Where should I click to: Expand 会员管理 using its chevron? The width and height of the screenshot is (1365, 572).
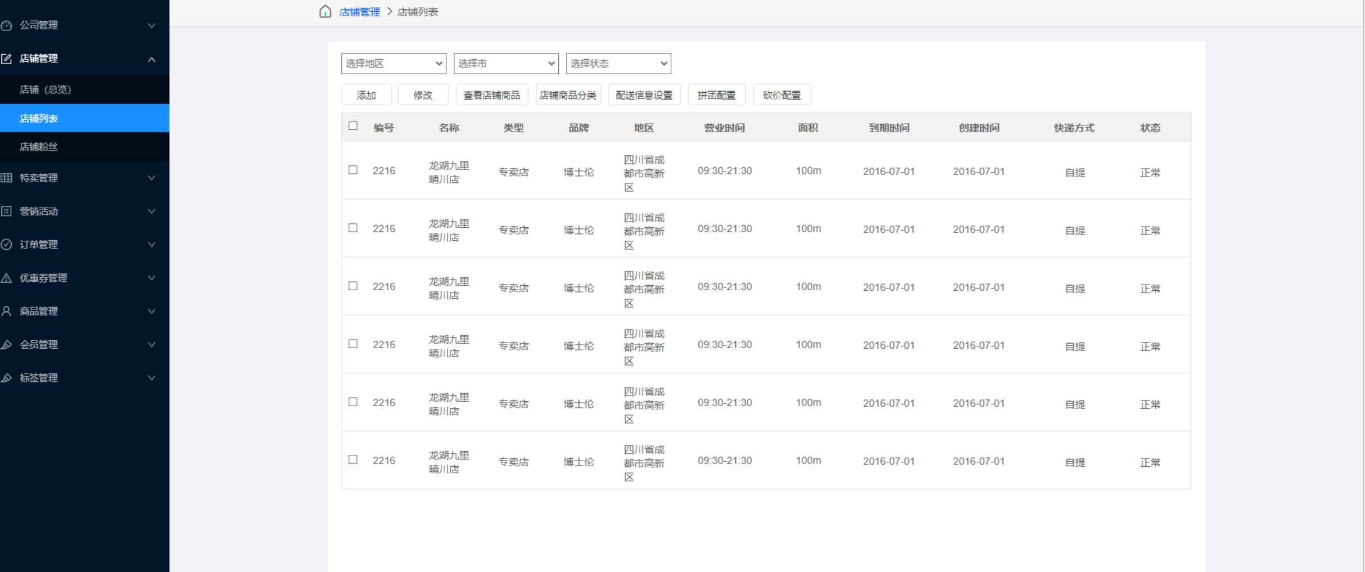[152, 344]
